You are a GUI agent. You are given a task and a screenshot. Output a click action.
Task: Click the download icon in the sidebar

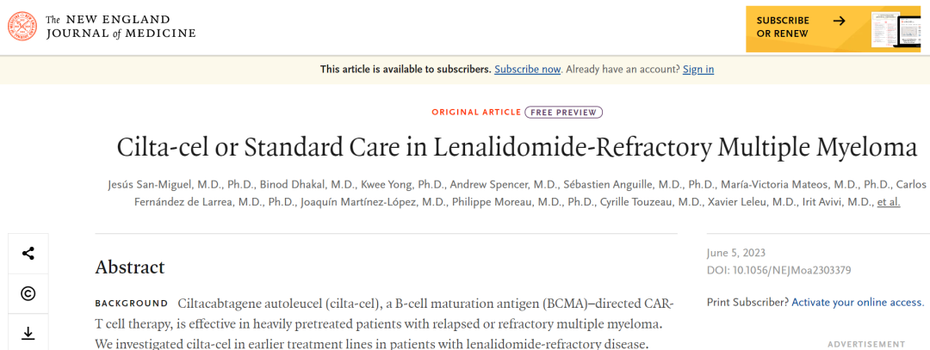tap(28, 334)
